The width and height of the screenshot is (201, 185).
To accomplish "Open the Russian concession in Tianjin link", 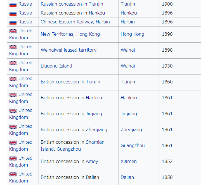I will point(72,4).
